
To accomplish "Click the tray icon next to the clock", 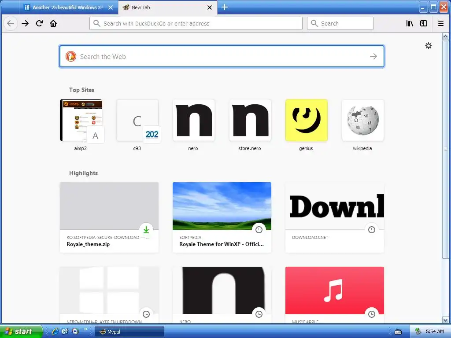I will click(418, 331).
